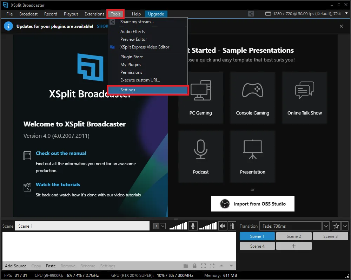Open the File menu

[x=9, y=14]
